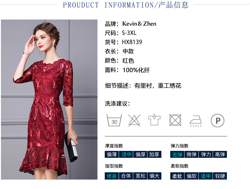Image resolution: width=250 pixels, height=189 pixels.
Task: Click the HX8139 item number
Action: click(x=132, y=42)
